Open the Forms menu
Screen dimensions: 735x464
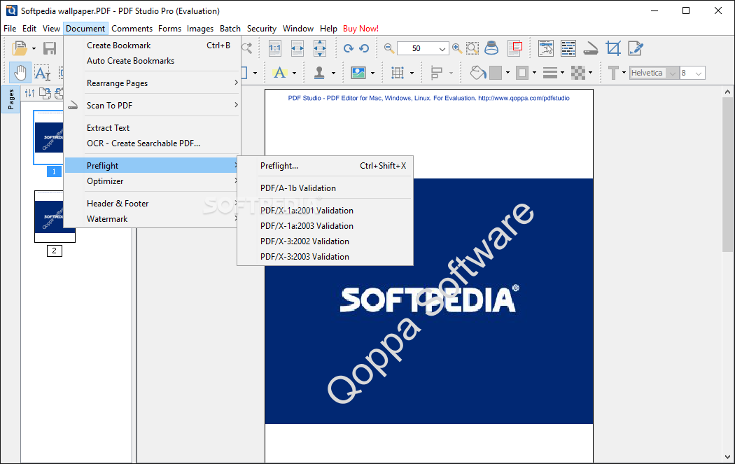point(169,29)
